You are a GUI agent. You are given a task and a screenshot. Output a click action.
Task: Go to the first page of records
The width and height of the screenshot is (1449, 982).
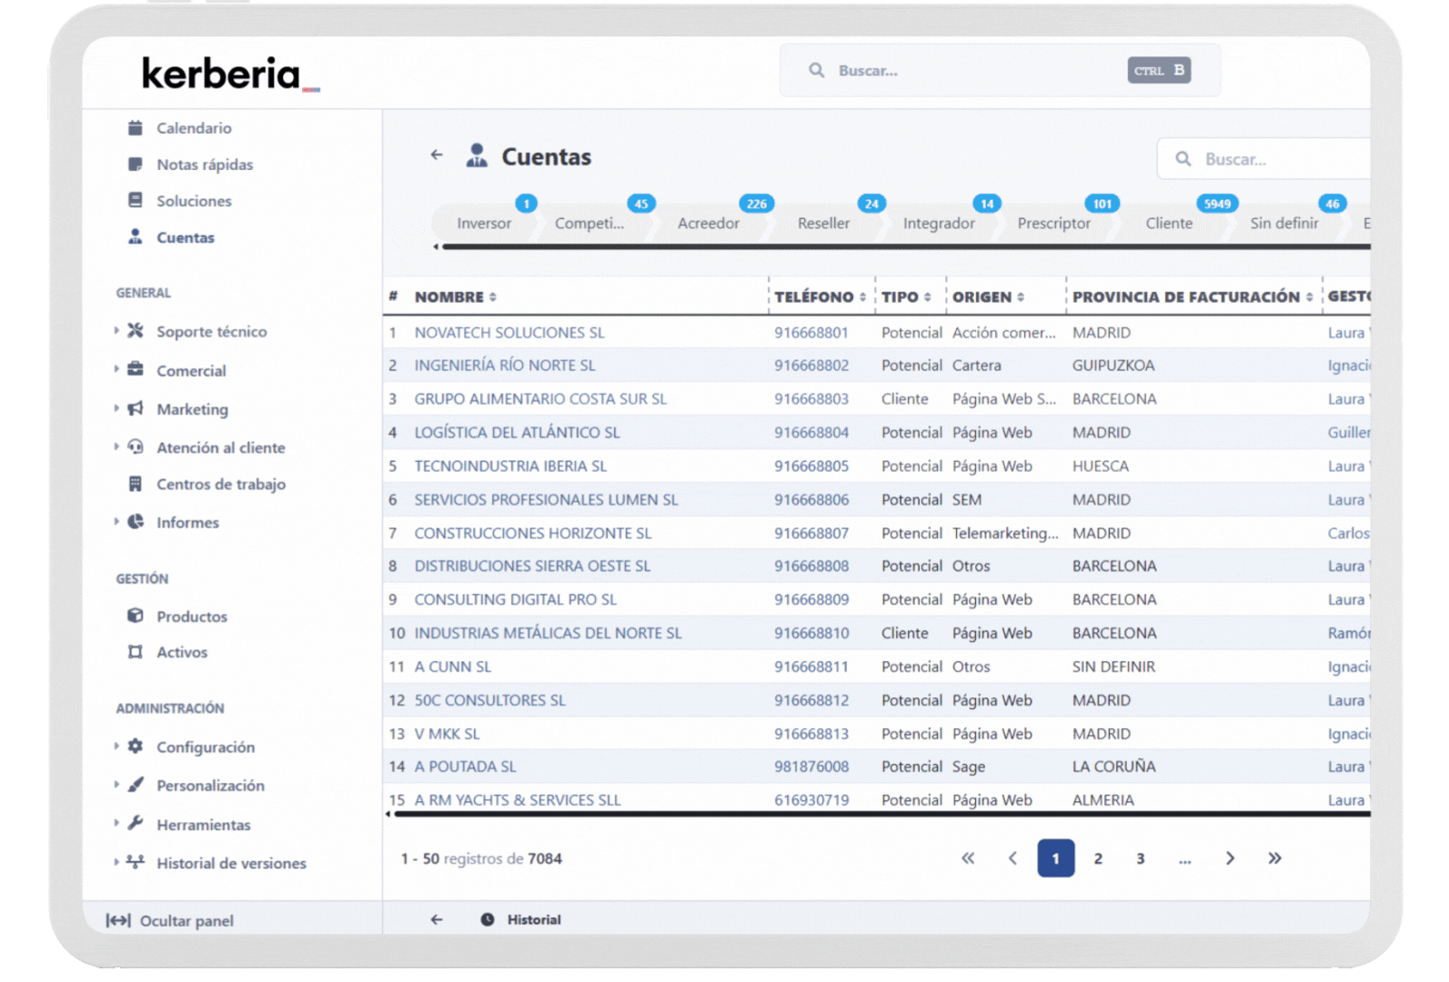point(968,858)
